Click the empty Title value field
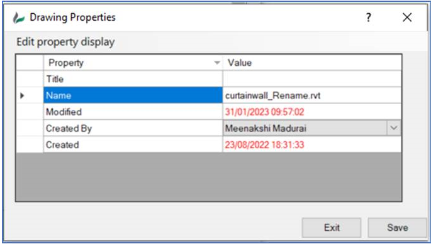Viewport: 431px width, 244px height. [312, 79]
